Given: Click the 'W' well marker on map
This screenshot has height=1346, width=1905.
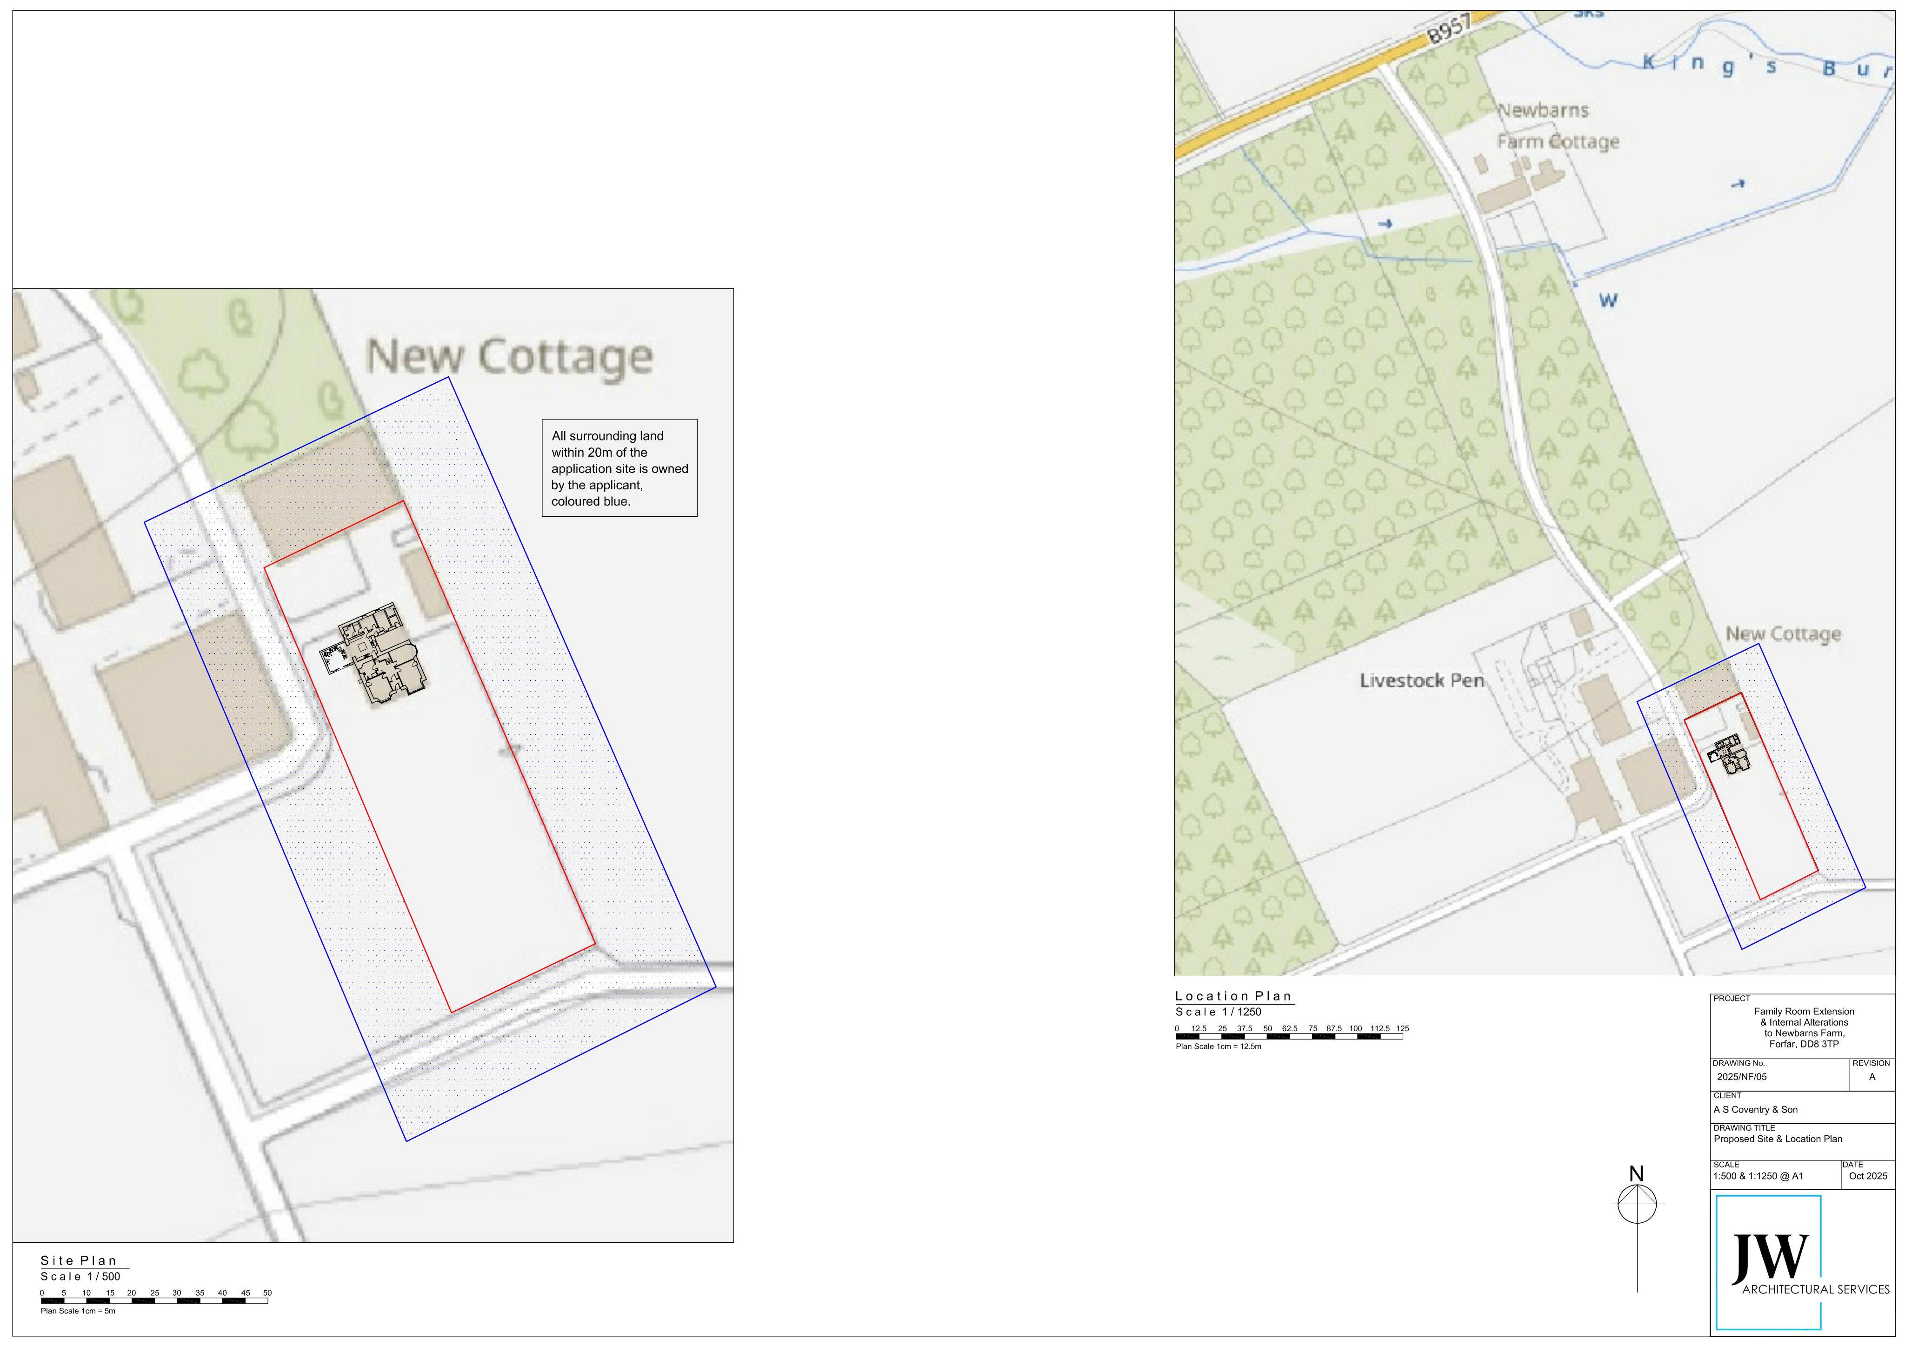Looking at the screenshot, I should [x=1608, y=300].
